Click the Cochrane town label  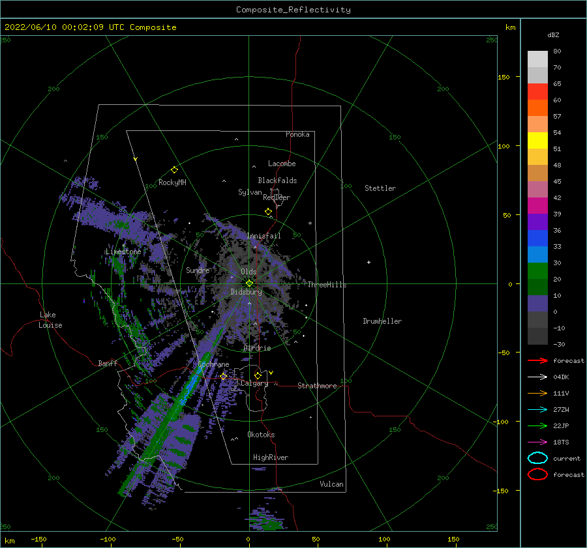click(213, 364)
